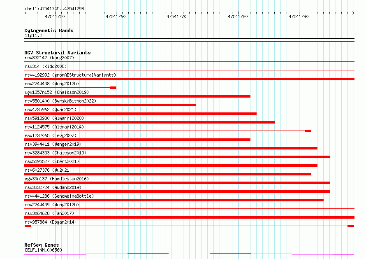Click the chr11:47541745..47541798 region label

pos(54,9)
